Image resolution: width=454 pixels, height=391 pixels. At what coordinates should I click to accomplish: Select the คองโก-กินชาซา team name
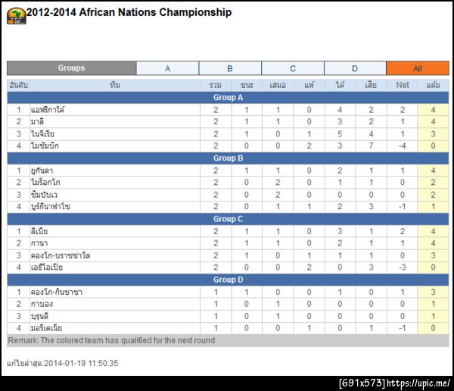click(x=58, y=292)
